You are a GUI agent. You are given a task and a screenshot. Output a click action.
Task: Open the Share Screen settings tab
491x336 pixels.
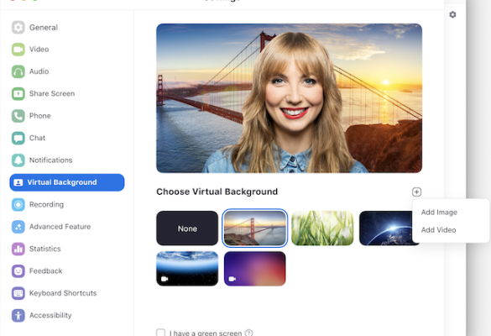click(67, 94)
